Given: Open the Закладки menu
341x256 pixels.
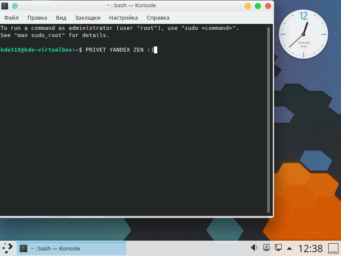Looking at the screenshot, I should [88, 17].
